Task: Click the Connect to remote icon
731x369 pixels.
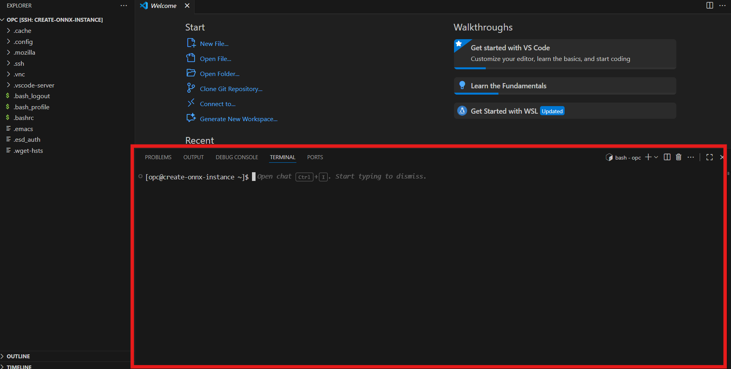Action: pyautogui.click(x=191, y=103)
